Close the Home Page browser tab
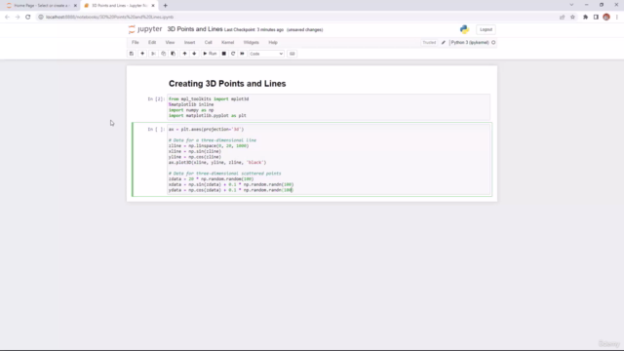 75,6
